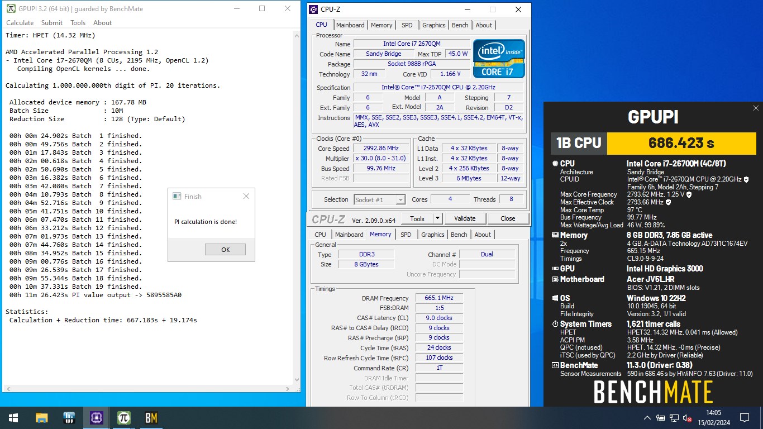Screen dimensions: 763x429
Task: Click the shield icon beside Max Effective Clock
Action: 669,202
